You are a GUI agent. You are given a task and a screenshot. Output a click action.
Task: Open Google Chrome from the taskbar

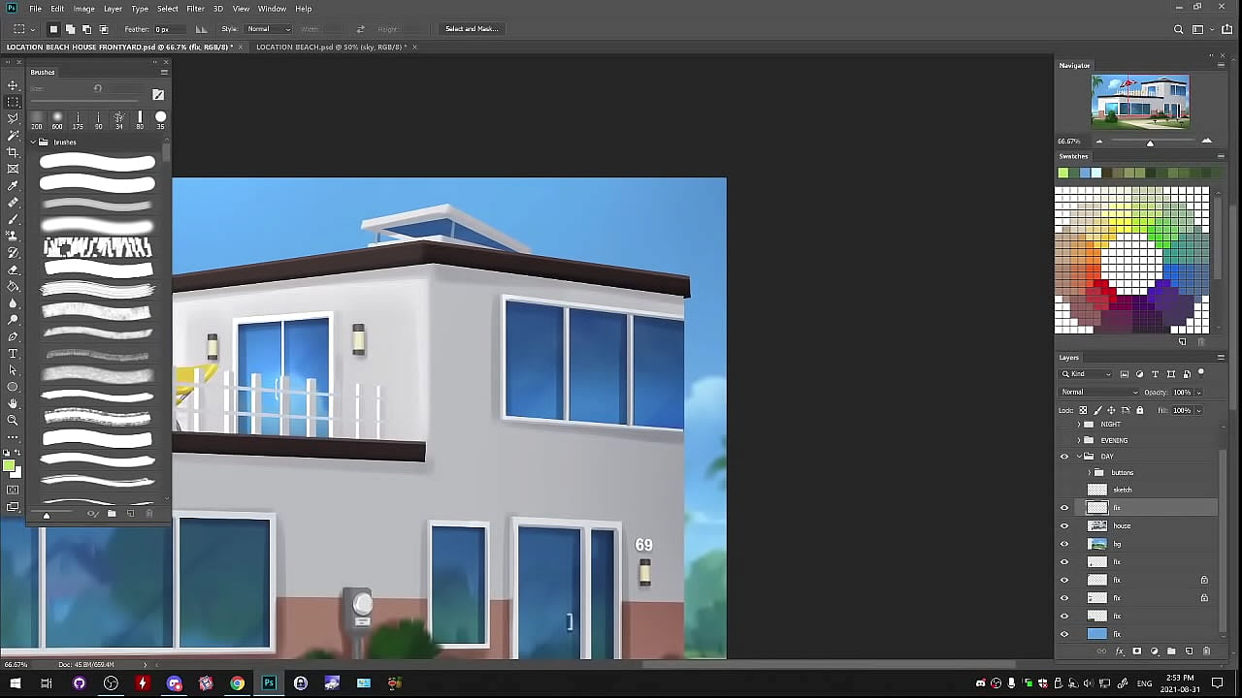click(237, 683)
